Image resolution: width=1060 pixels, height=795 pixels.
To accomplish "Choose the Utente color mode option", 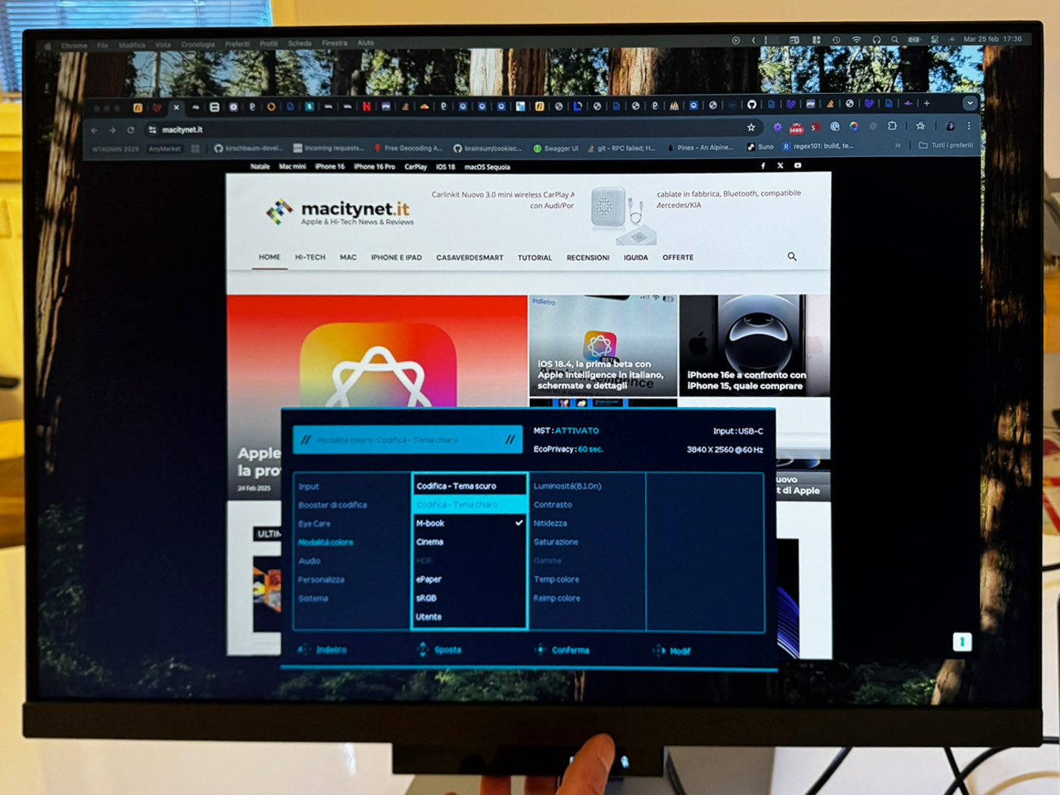I will click(469, 617).
